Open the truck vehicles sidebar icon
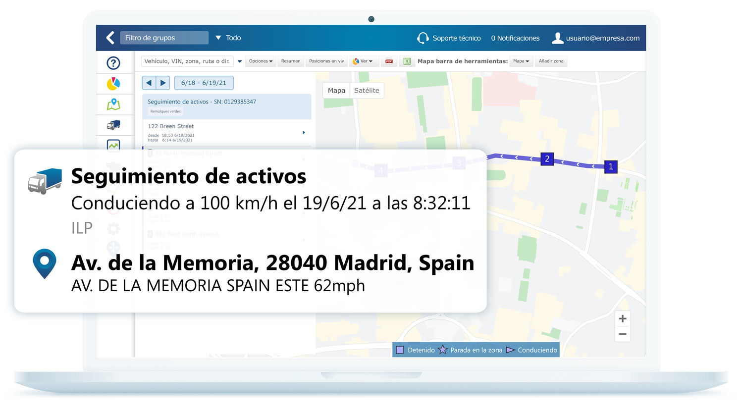This screenshot has width=741, height=417. pyautogui.click(x=113, y=125)
